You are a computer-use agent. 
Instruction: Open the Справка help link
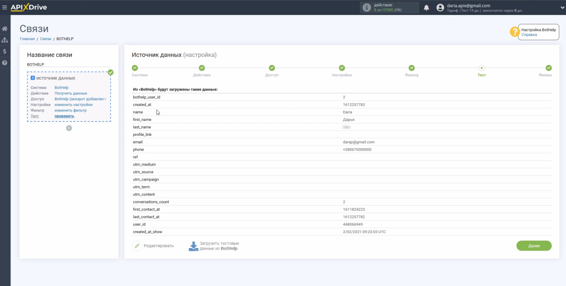[529, 35]
